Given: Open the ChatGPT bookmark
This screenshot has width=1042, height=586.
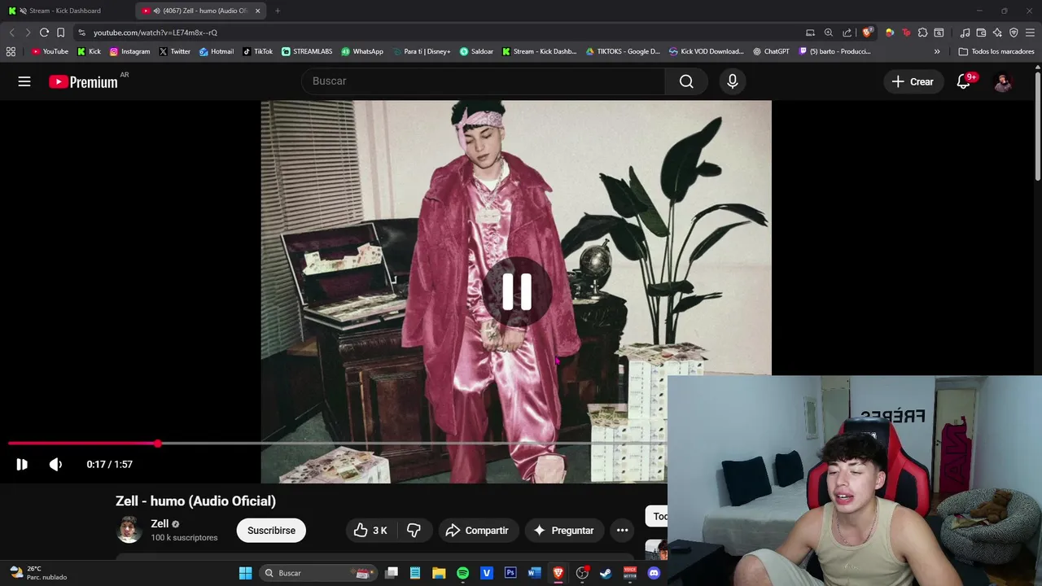Looking at the screenshot, I should [x=771, y=51].
